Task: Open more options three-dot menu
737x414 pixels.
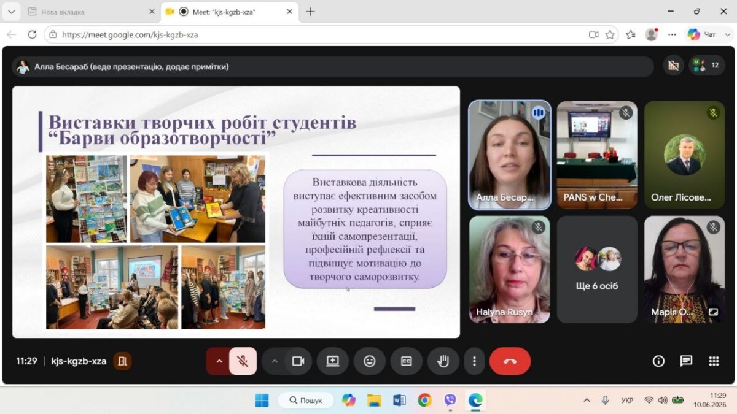Action: (474, 361)
